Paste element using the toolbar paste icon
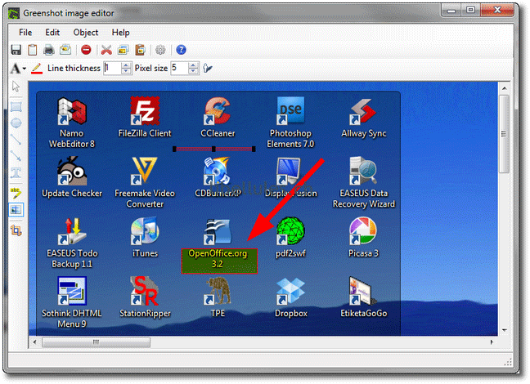 point(140,50)
